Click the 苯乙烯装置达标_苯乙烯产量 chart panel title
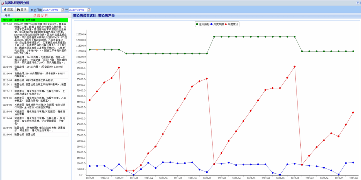Screen dimensions: 361x180 (95, 15)
